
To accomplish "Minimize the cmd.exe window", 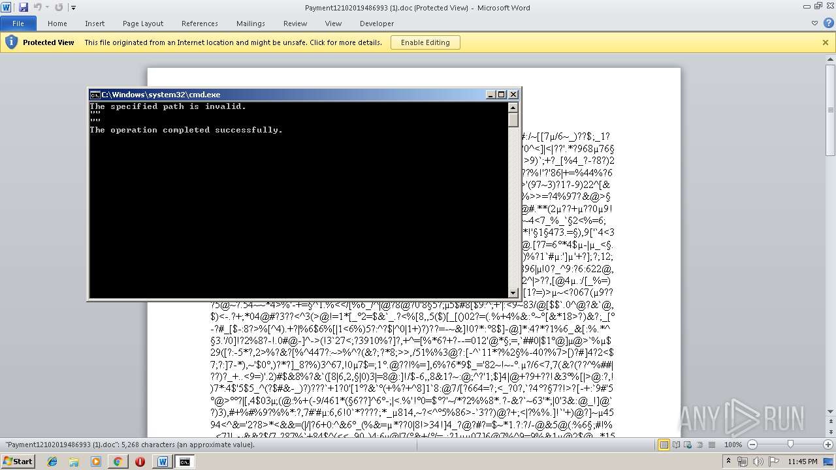I will (x=491, y=95).
